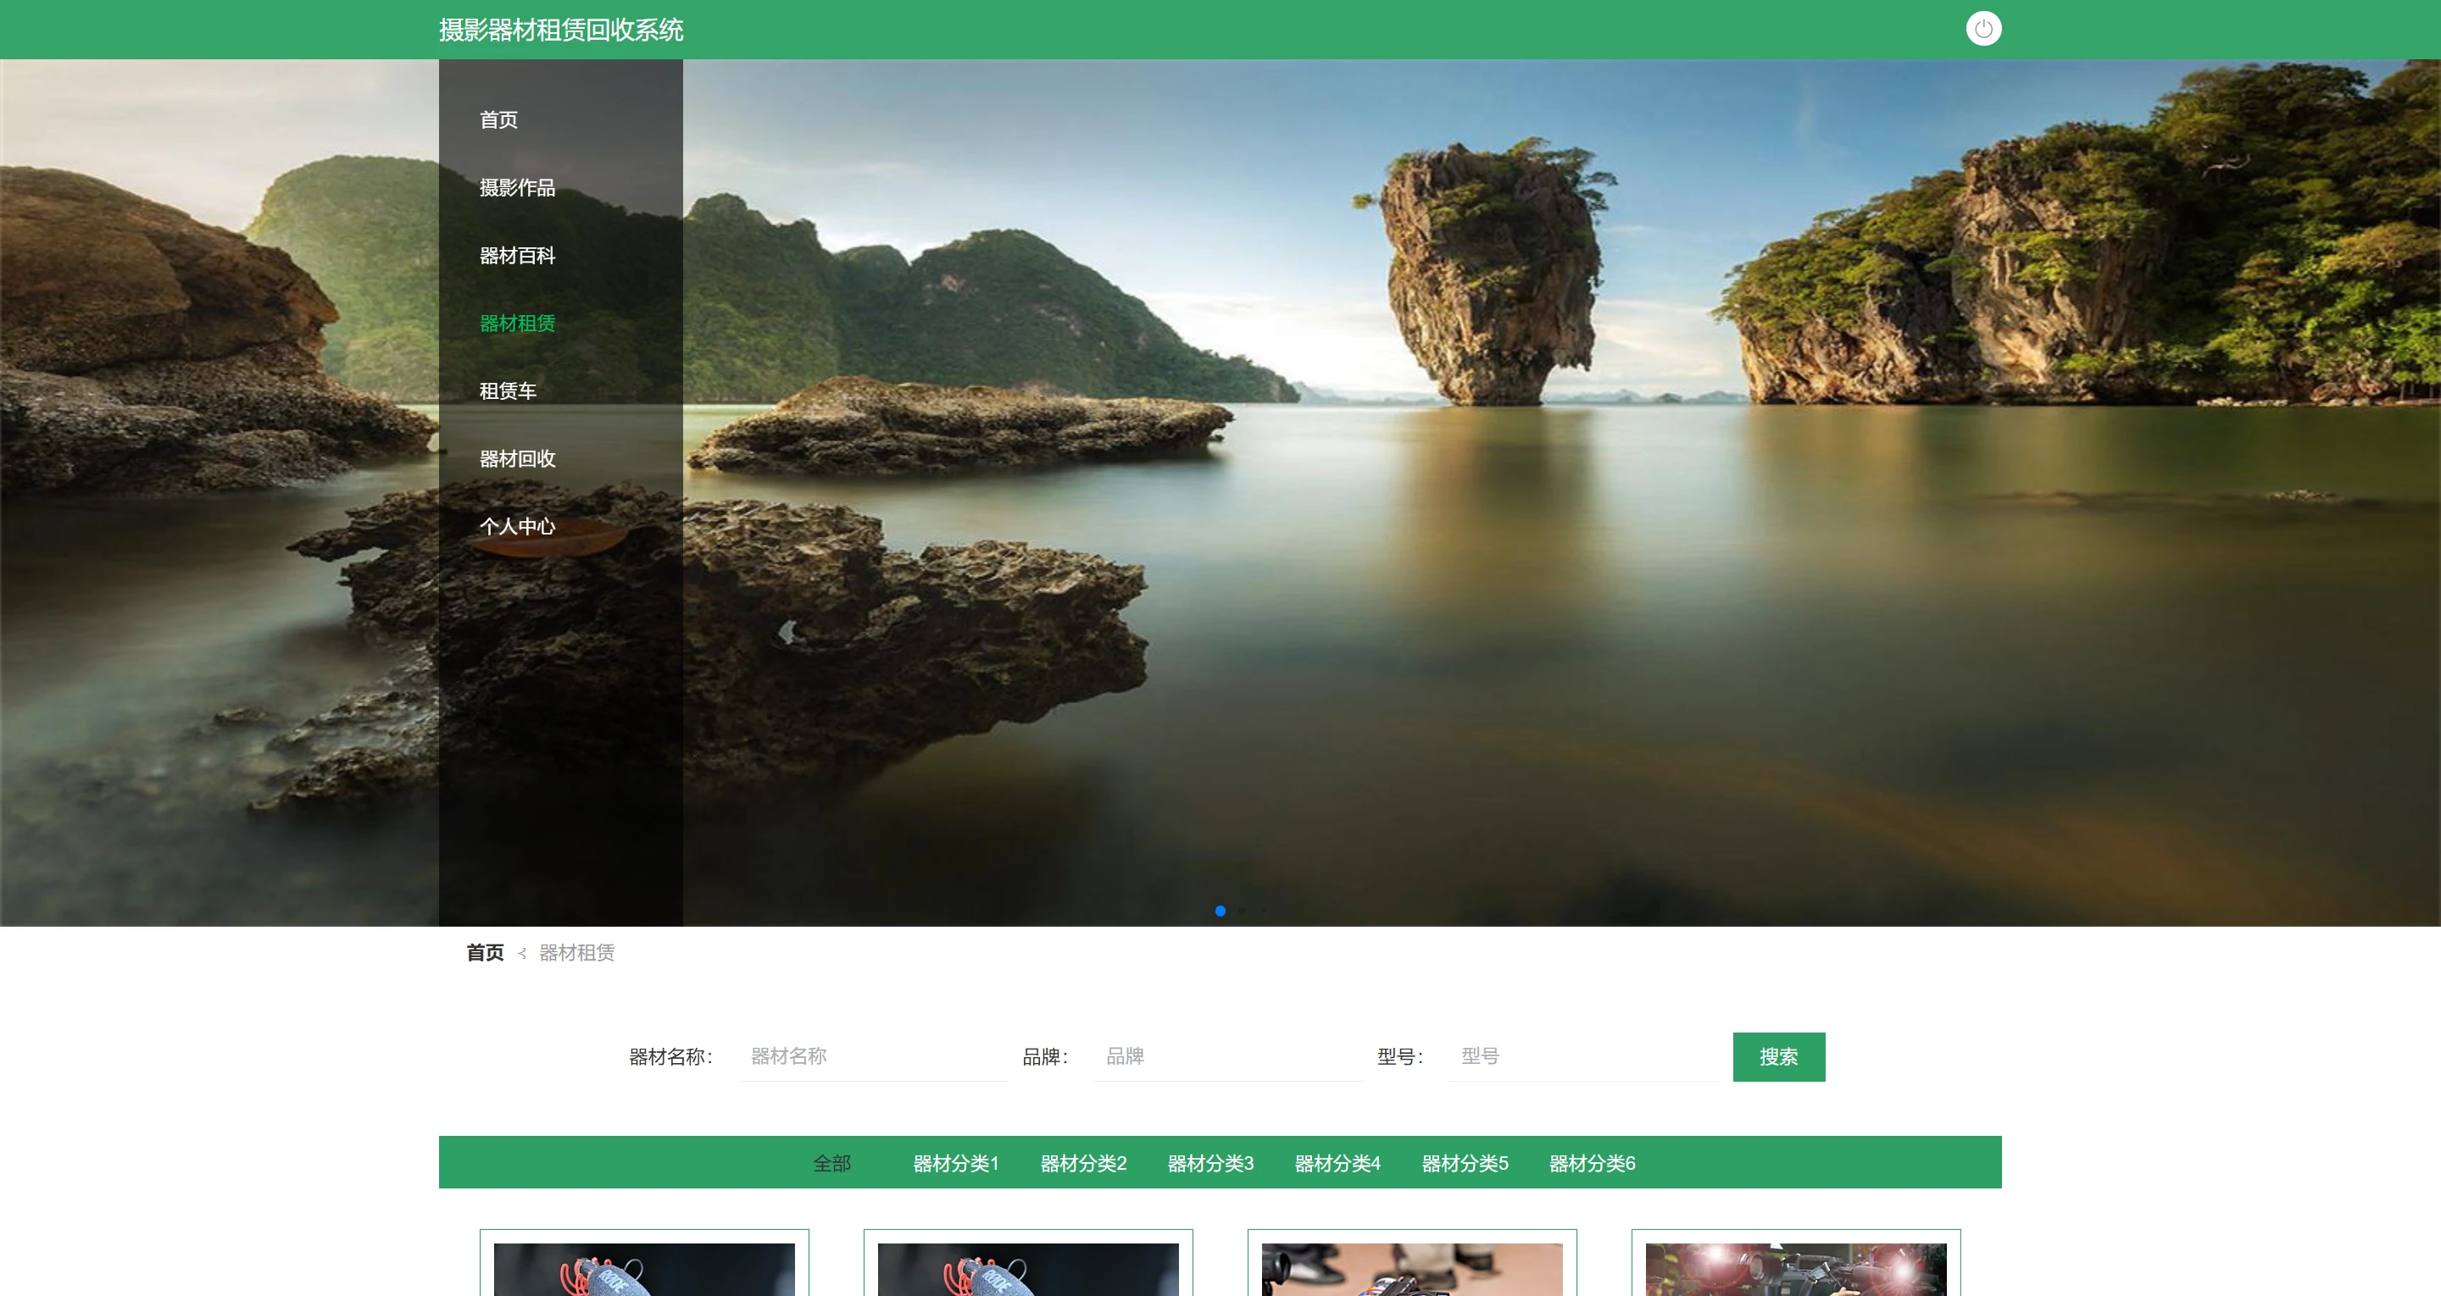The image size is (2441, 1296).
Task: Go to 器材百科 page
Action: pyautogui.click(x=516, y=256)
